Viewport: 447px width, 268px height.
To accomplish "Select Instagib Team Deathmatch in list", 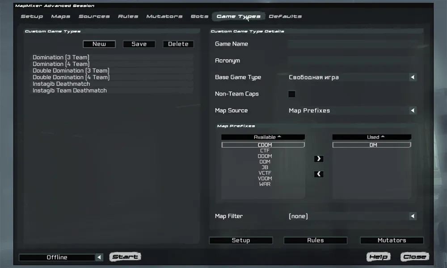I will (70, 91).
